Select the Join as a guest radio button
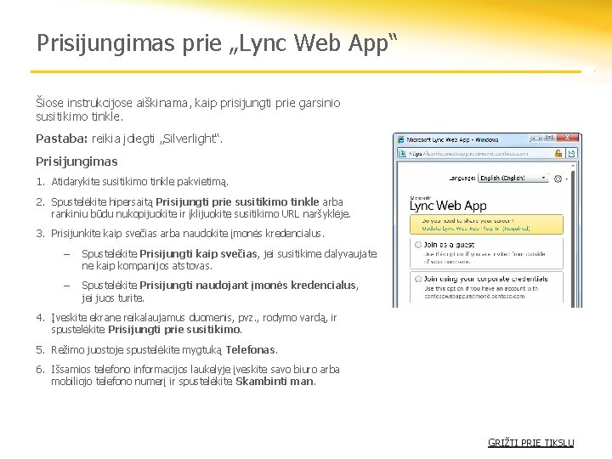The width and height of the screenshot is (612, 459). tap(418, 245)
